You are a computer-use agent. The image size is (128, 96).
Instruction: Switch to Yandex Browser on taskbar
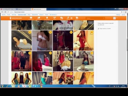point(24,86)
